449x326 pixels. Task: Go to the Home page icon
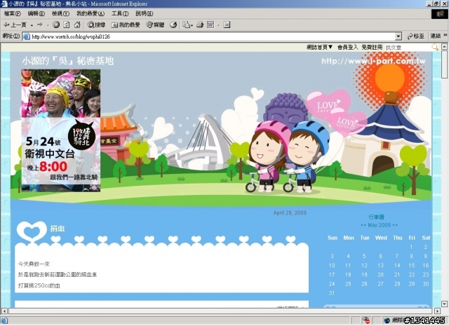(x=77, y=25)
